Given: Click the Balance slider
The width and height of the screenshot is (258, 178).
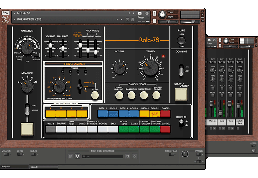Looking at the screenshot, I should [63, 49].
